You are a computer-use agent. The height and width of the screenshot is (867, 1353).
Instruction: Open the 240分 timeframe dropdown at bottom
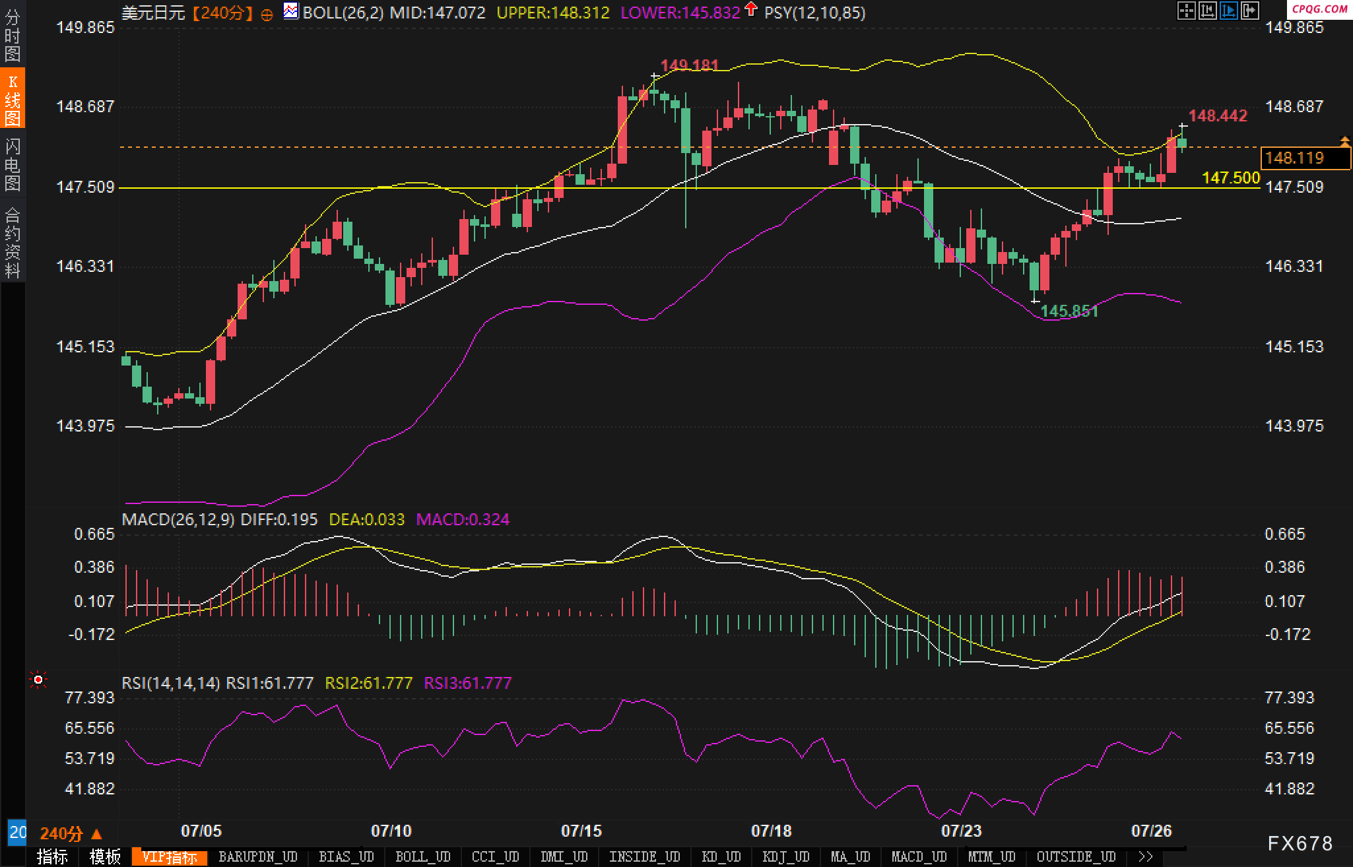tap(71, 833)
